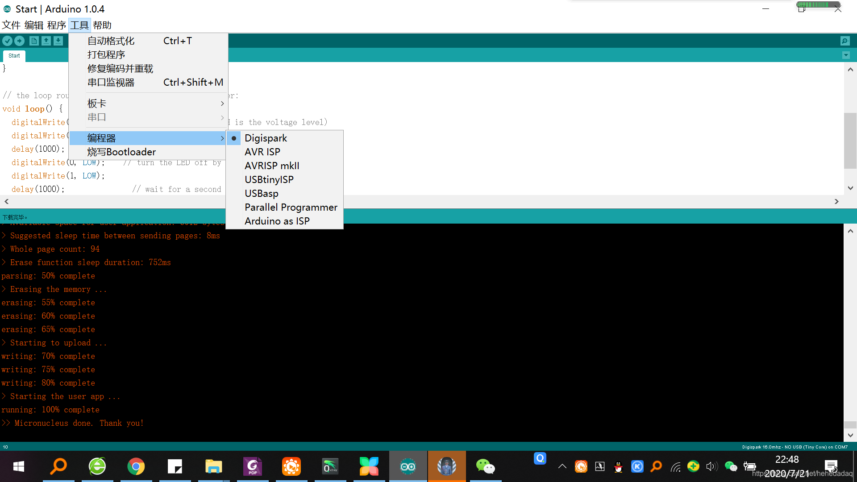Choose 自动格式化 from the tools menu
857x482 pixels.
point(149,41)
